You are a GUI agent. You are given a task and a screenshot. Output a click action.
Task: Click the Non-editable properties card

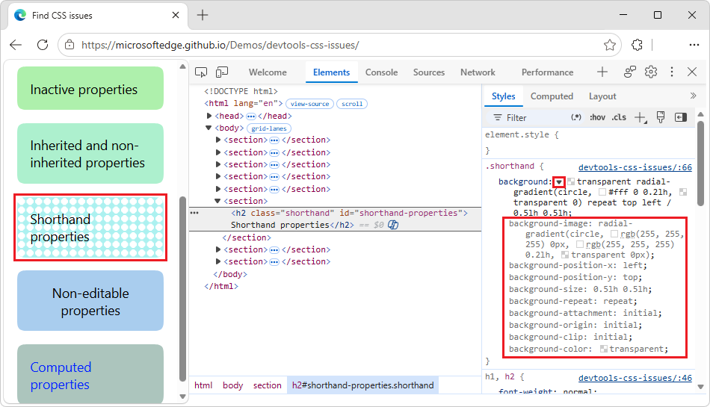(x=90, y=301)
